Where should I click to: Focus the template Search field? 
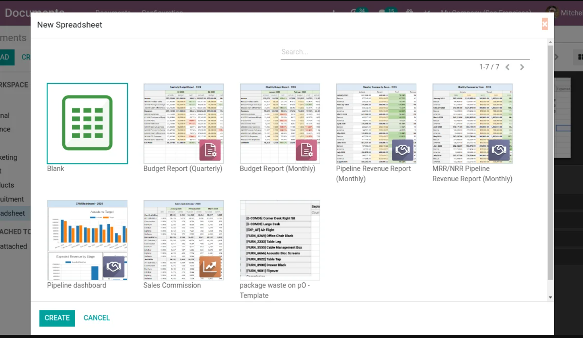tap(405, 52)
